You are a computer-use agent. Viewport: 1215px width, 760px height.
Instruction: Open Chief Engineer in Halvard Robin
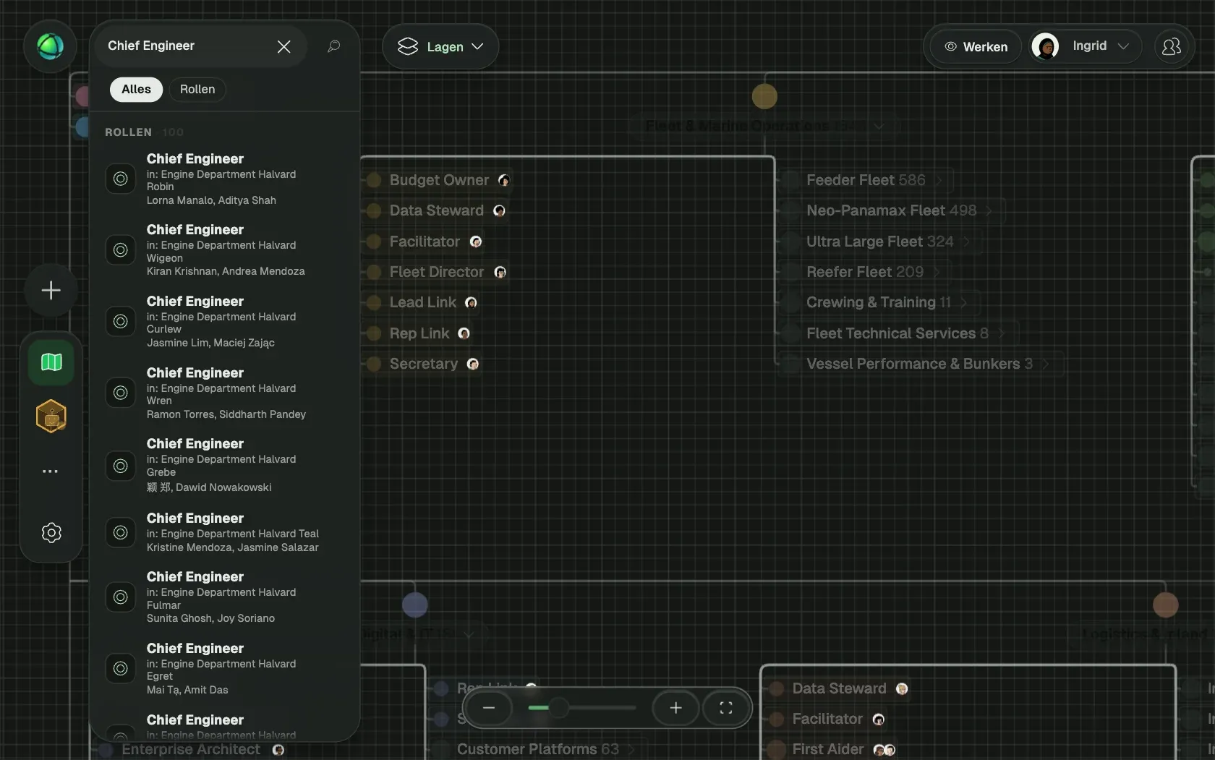click(x=224, y=179)
